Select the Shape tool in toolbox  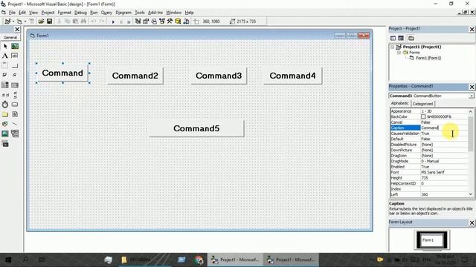tap(5, 124)
